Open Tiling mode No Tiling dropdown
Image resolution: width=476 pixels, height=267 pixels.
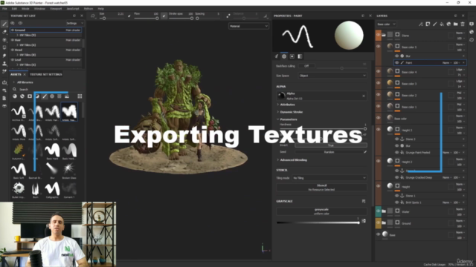click(x=329, y=178)
